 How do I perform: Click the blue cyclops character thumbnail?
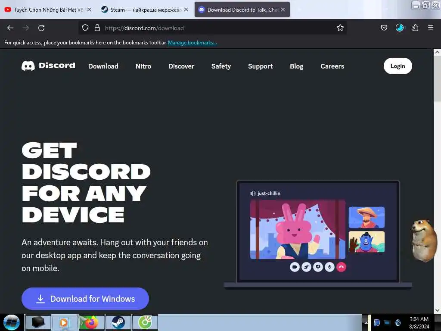coord(366,242)
